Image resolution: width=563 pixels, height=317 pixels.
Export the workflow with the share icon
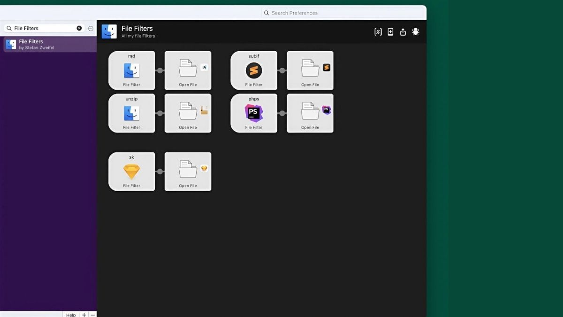(403, 32)
